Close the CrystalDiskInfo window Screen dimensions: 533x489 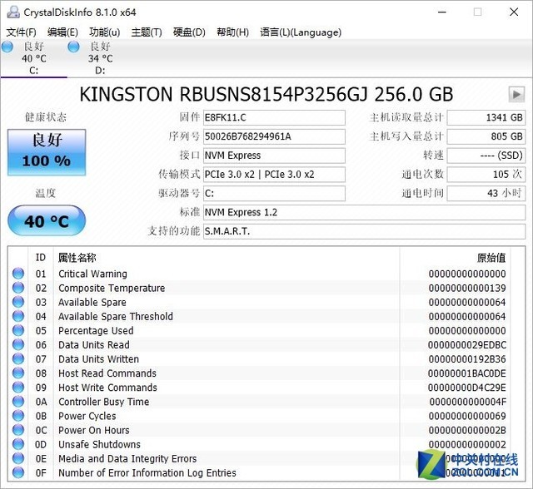point(514,12)
